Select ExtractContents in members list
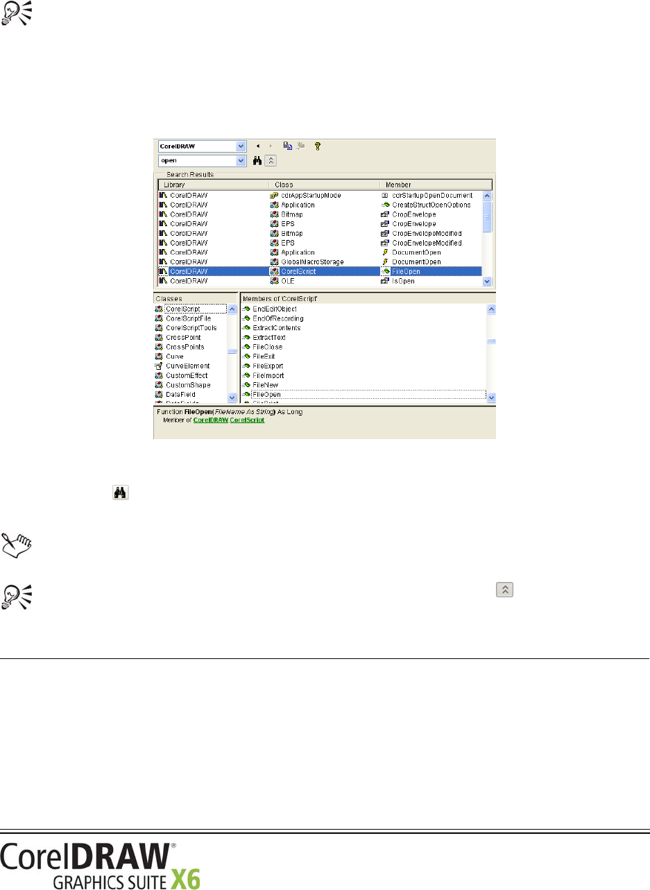This screenshot has width=650, height=890. [277, 327]
